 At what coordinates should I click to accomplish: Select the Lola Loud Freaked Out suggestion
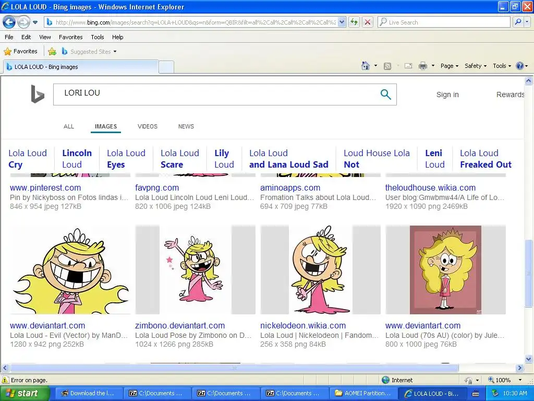(486, 159)
